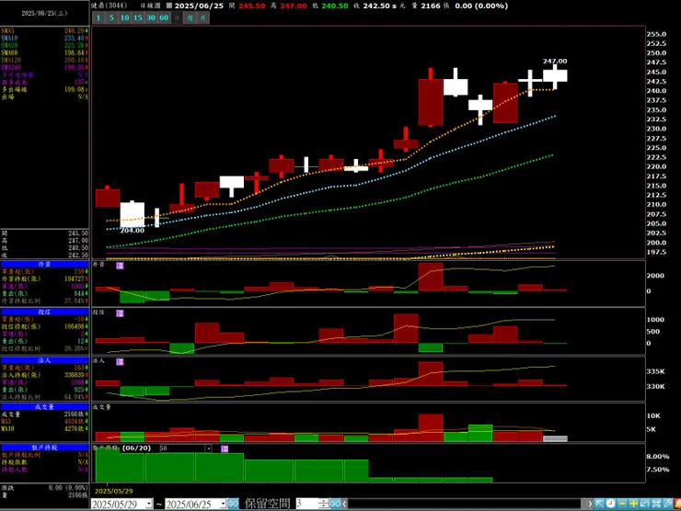The width and height of the screenshot is (681, 511).
Task: Click the 投信持股(張) row
Action: [x=45, y=326]
